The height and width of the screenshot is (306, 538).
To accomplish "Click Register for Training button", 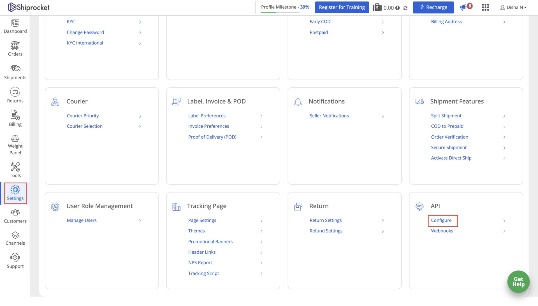I will click(x=342, y=7).
